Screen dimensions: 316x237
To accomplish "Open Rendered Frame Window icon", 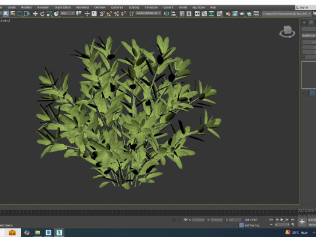I will pyautogui.click(x=235, y=14).
